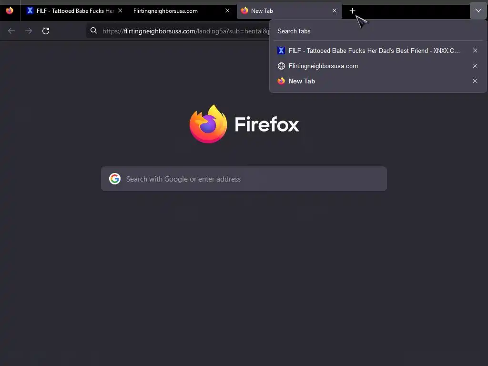This screenshot has height=366, width=488.
Task: Click the globe icon beside Flirtingneighborsusa.com in list
Action: click(281, 66)
